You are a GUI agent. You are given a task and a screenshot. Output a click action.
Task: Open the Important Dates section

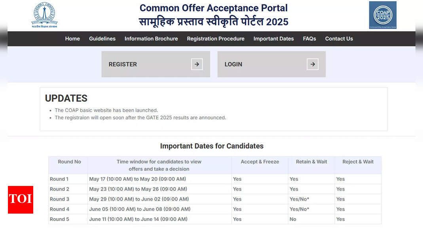tap(273, 39)
